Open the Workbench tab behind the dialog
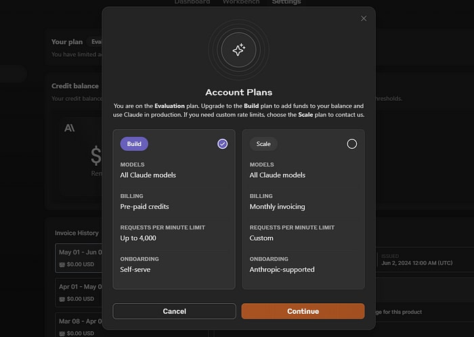This screenshot has height=337, width=474. [241, 2]
